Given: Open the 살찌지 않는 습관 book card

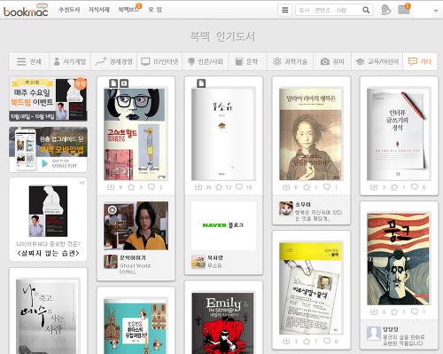Looking at the screenshot, I should (48, 219).
